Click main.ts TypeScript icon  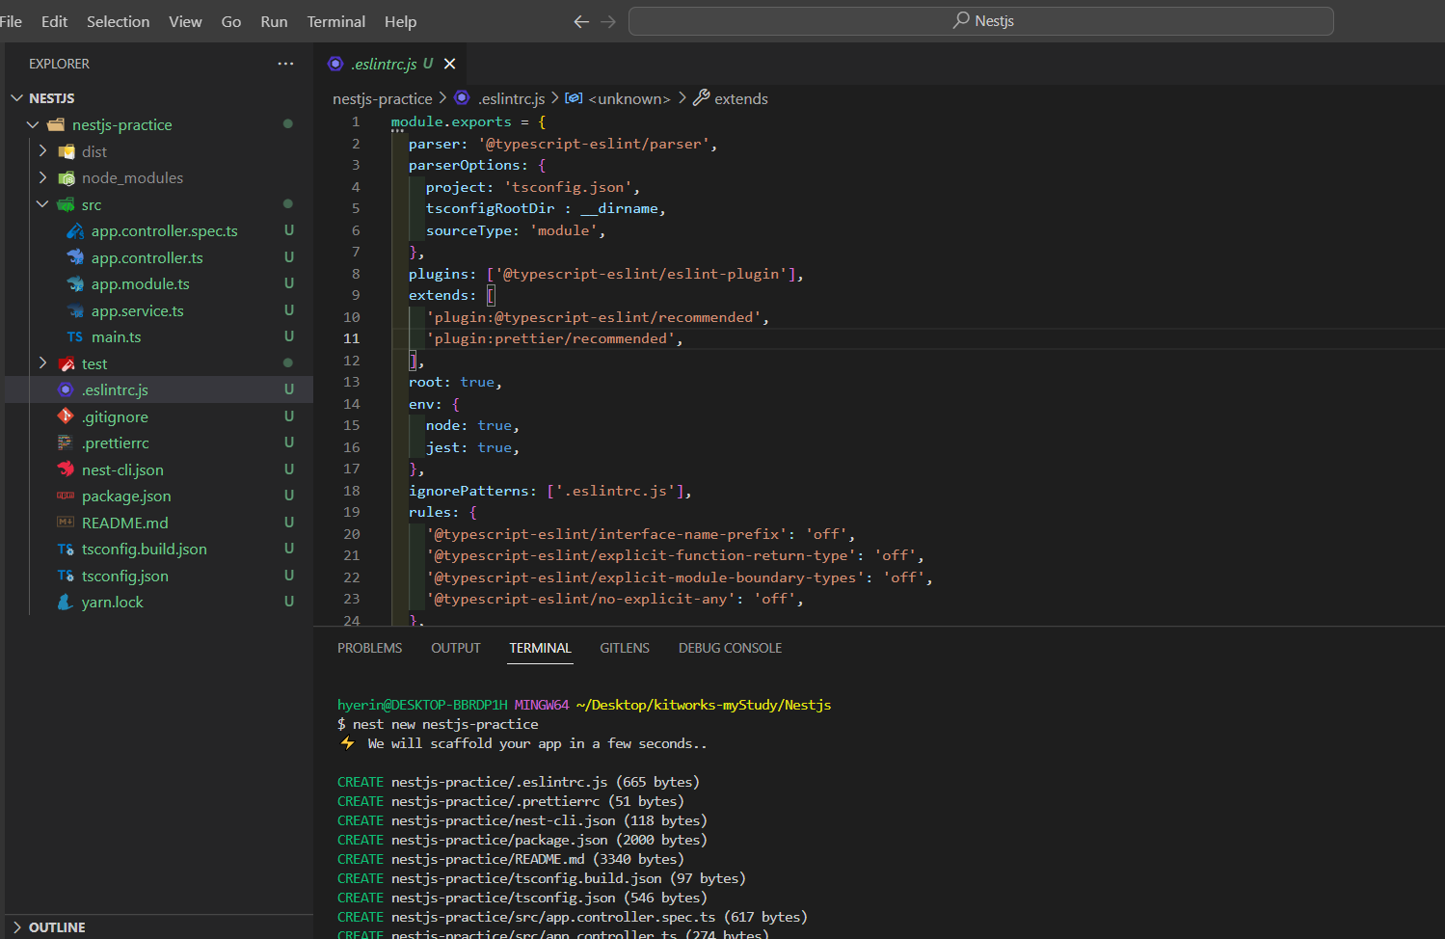click(x=75, y=337)
